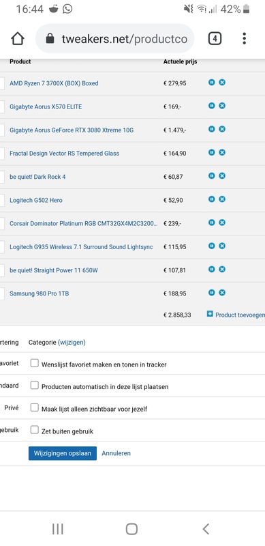Remove Fractal Design Vector RS row
Screen dimensions: 265x546
tap(222, 152)
